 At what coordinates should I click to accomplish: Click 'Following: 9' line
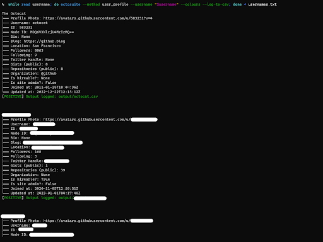[23, 55]
